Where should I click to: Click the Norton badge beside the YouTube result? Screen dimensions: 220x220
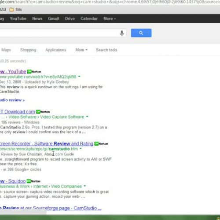tap(34, 72)
